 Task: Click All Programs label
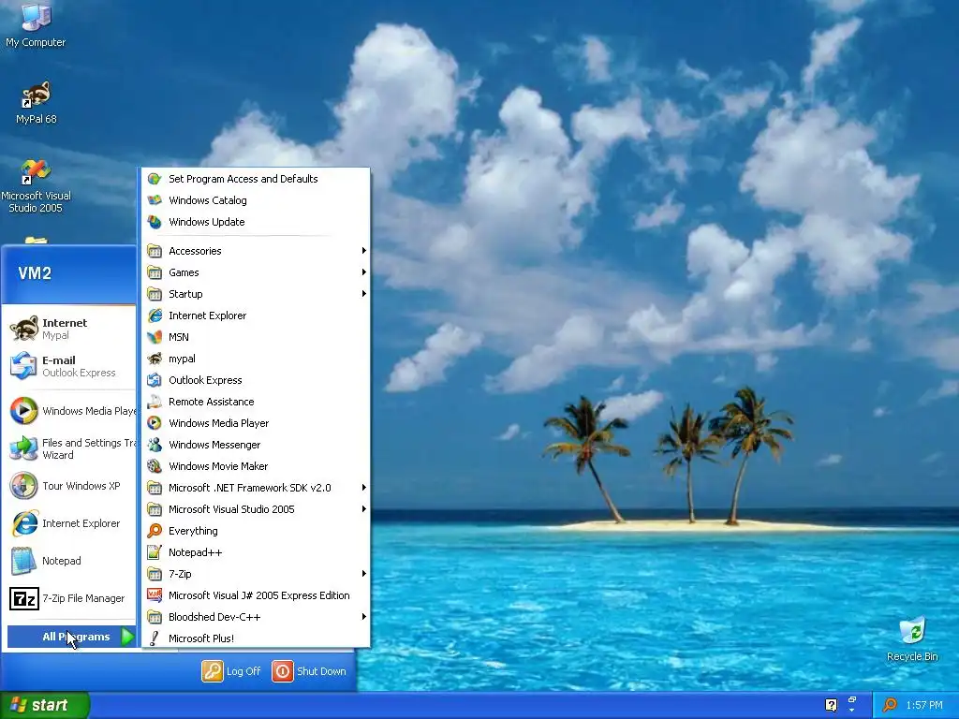[x=76, y=637]
